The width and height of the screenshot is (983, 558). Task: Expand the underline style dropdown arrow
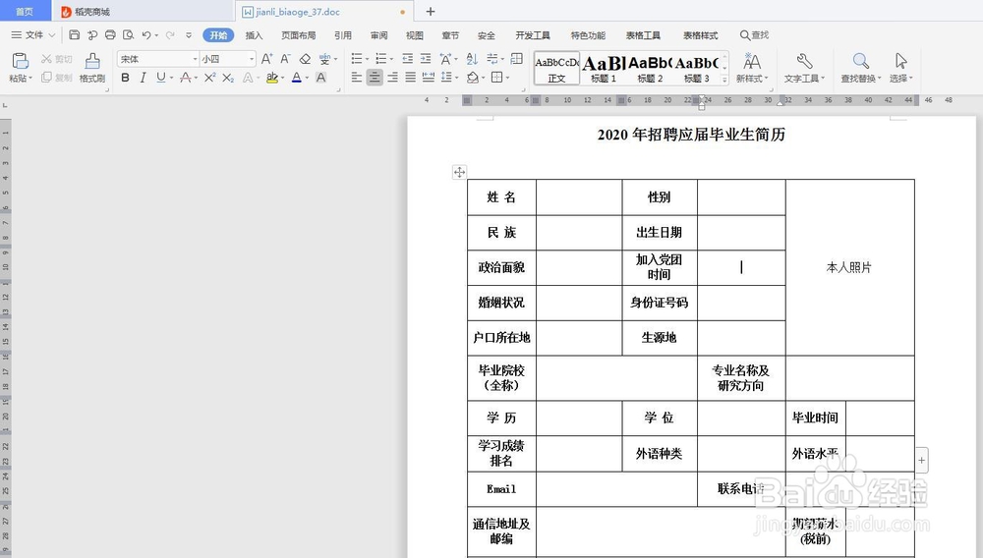(x=171, y=79)
